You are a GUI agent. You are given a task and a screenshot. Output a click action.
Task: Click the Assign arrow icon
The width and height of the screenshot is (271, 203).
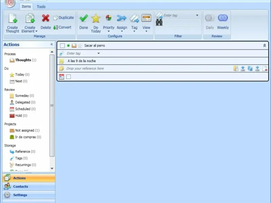click(122, 18)
